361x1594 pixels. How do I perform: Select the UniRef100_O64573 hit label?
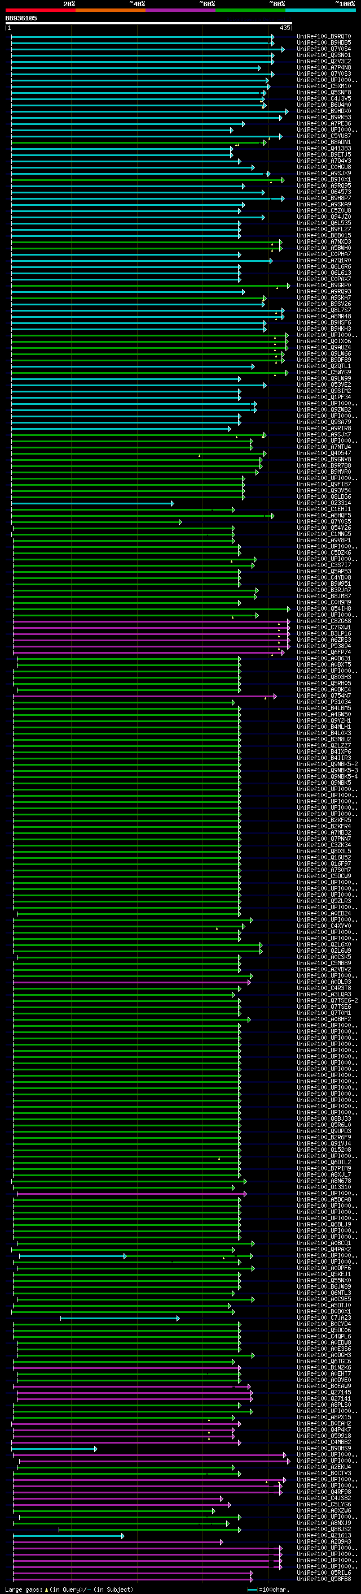click(324, 192)
